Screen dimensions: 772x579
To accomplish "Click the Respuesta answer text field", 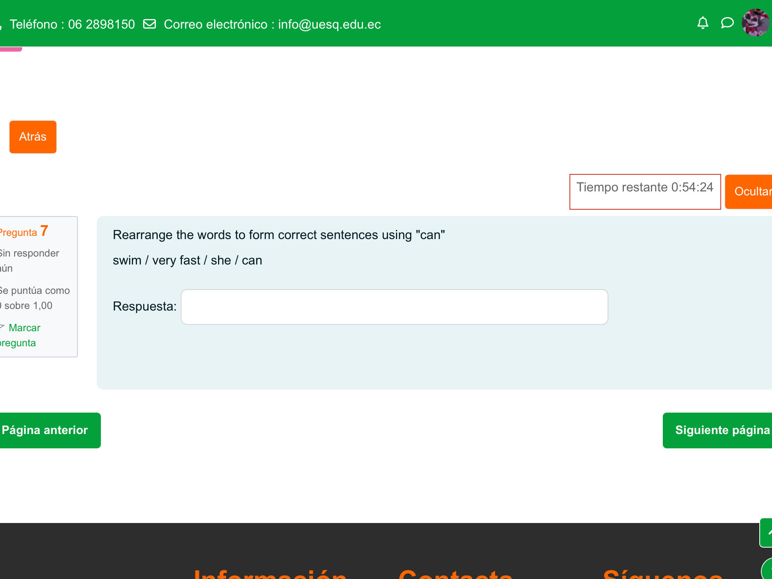I will [x=394, y=307].
